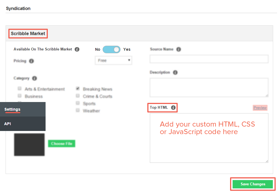Open the Settings menu item
279x194 pixels.
[23, 109]
